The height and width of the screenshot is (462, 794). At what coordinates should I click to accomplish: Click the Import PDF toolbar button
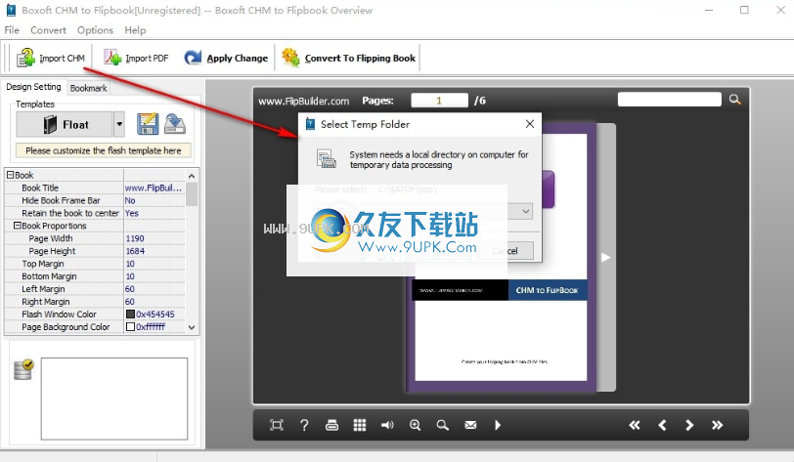tap(136, 58)
